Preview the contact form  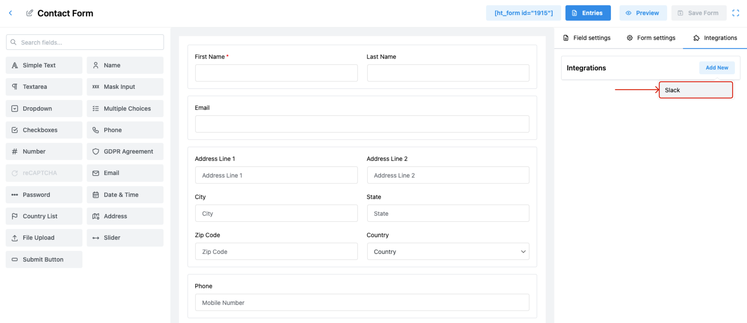click(643, 13)
